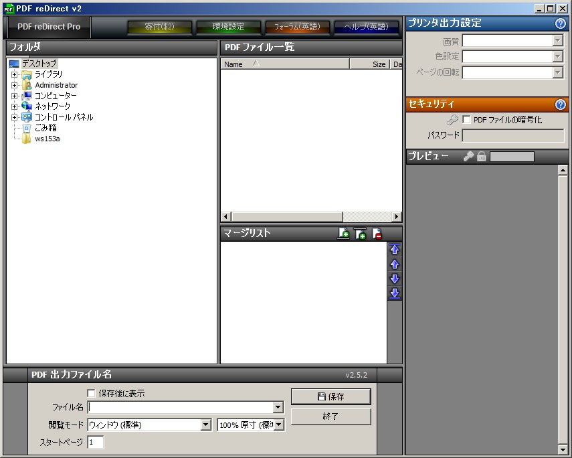Open 閲覧モード ウィンドウ (標準) dropdown

[x=206, y=425]
